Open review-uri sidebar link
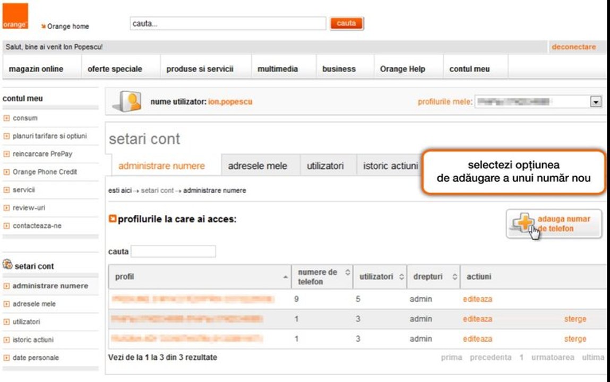 (29, 208)
